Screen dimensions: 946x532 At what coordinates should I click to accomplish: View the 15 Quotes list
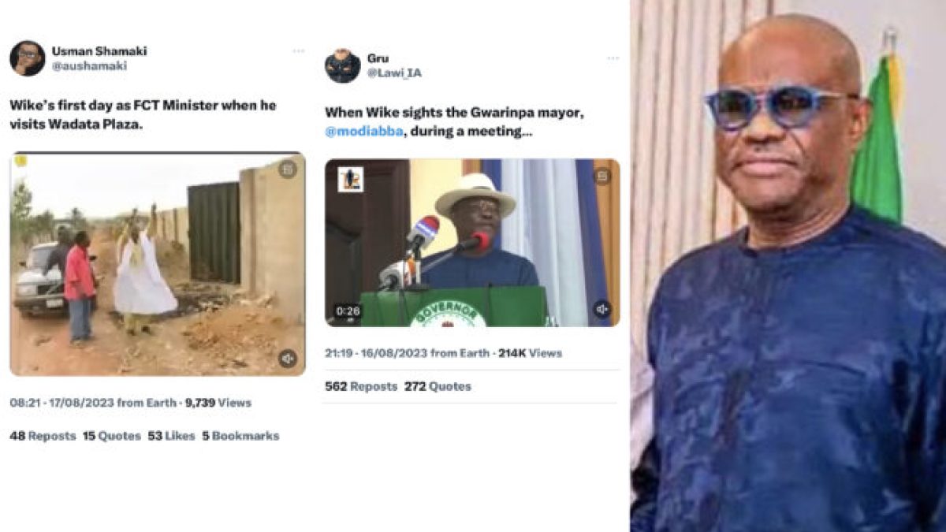point(112,436)
